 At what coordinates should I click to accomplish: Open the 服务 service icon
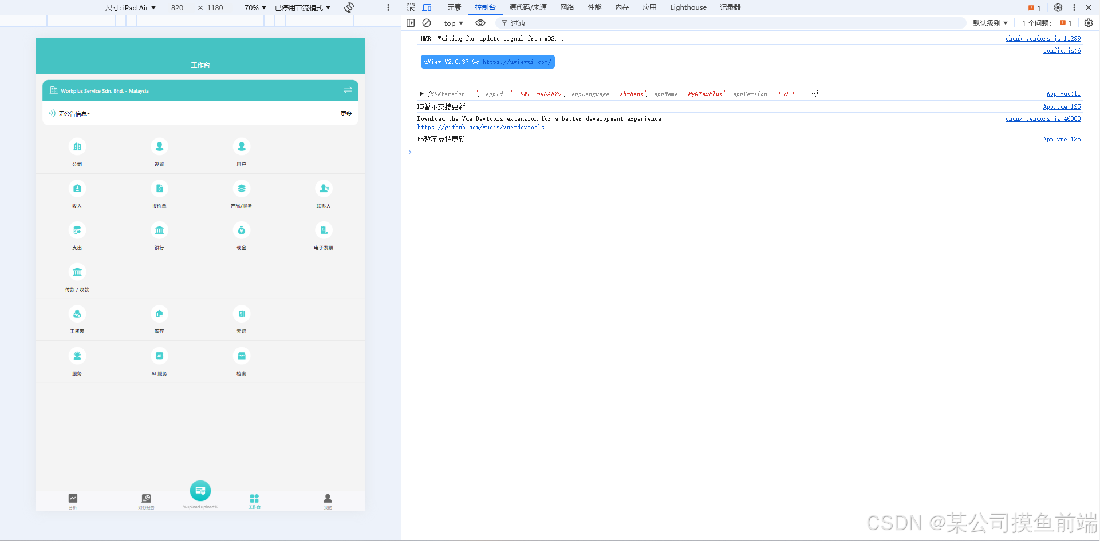(77, 356)
